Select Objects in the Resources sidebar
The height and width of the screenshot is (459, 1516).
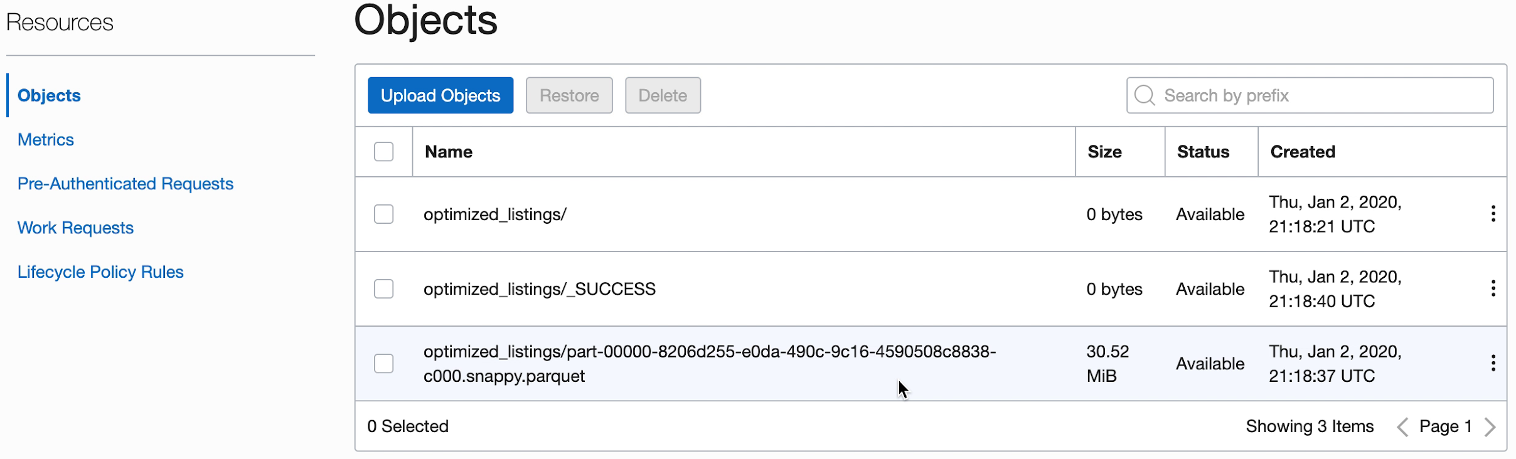[49, 95]
